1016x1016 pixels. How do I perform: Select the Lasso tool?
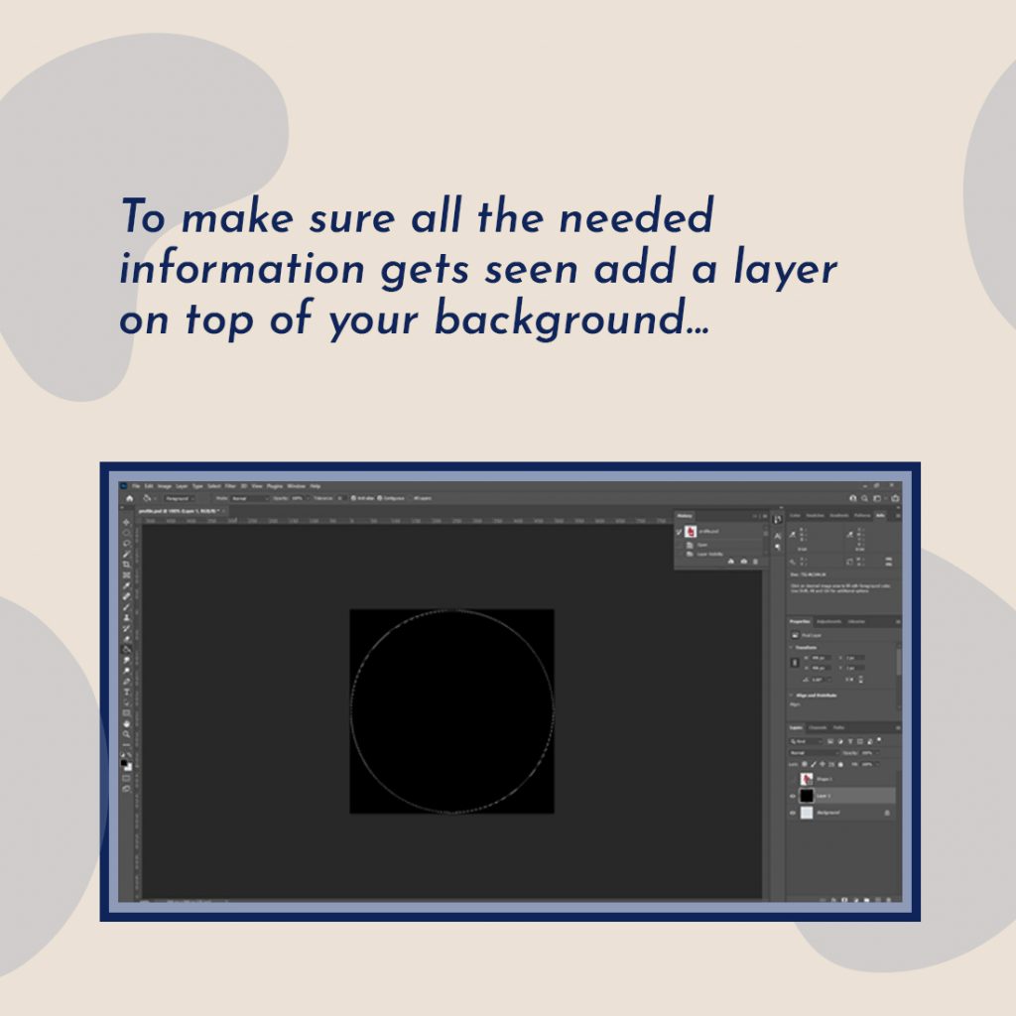pyautogui.click(x=126, y=543)
